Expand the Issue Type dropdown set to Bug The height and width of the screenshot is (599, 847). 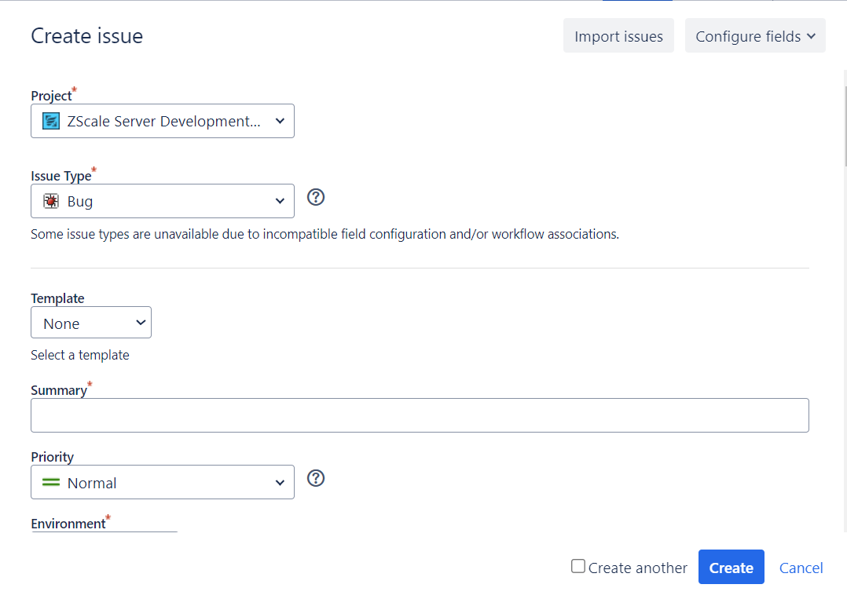[x=162, y=201]
